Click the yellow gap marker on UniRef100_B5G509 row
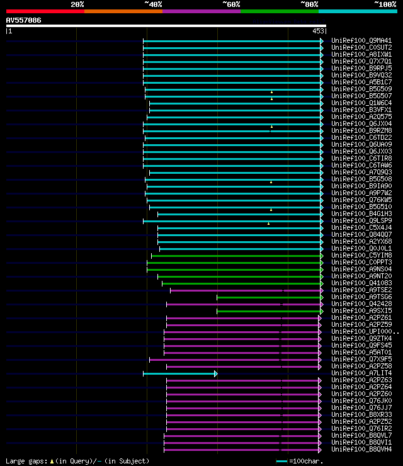Image resolution: width=403 pixels, height=466 pixels. coord(271,92)
